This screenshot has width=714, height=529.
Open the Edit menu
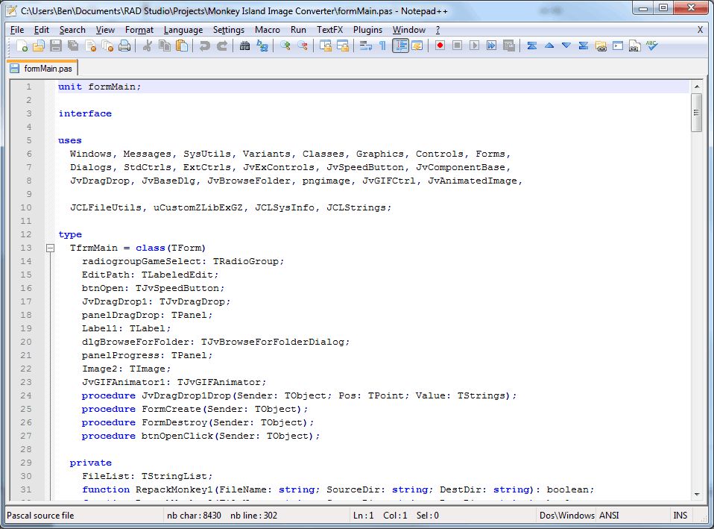(42, 30)
